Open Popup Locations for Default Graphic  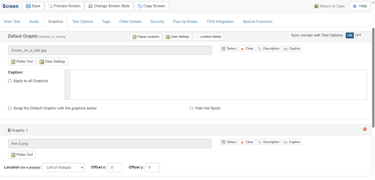pos(145,37)
